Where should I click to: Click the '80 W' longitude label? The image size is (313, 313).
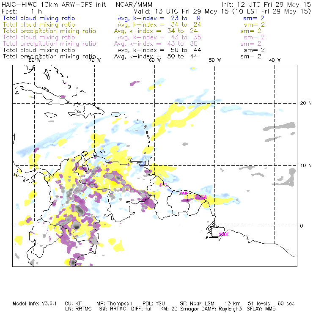(35, 60)
